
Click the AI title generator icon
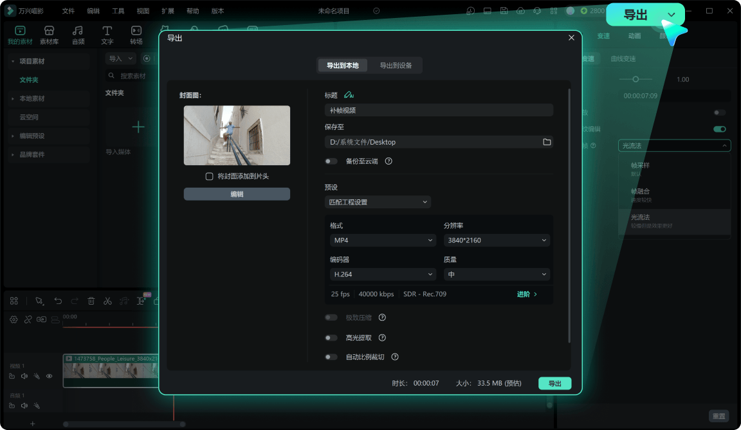[x=349, y=95]
